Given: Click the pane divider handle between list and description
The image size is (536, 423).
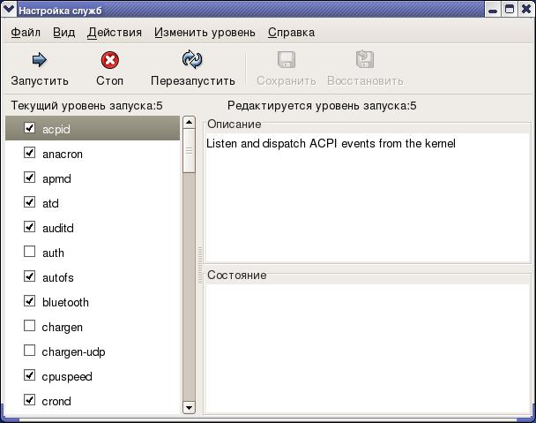Looking at the screenshot, I should pos(200,266).
